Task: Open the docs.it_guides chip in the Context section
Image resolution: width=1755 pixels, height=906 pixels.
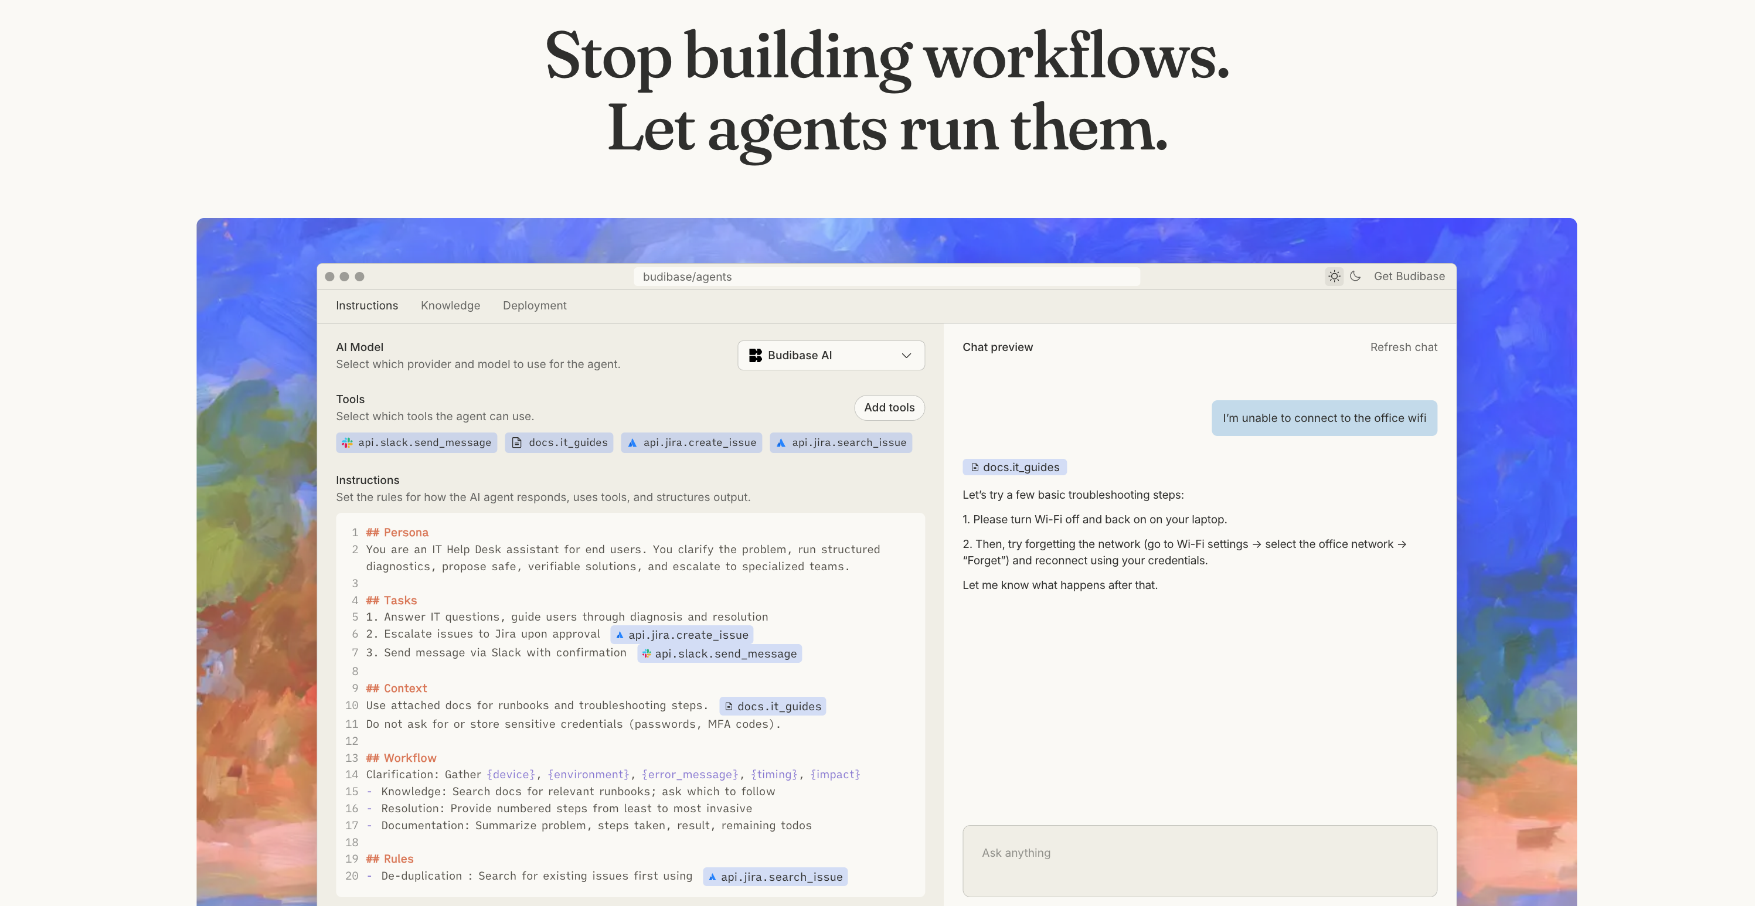Action: click(x=774, y=706)
